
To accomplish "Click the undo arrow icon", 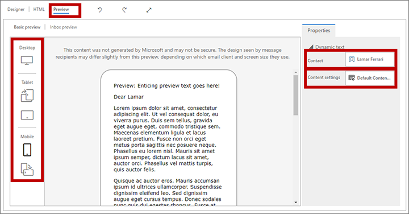I will 99,10.
